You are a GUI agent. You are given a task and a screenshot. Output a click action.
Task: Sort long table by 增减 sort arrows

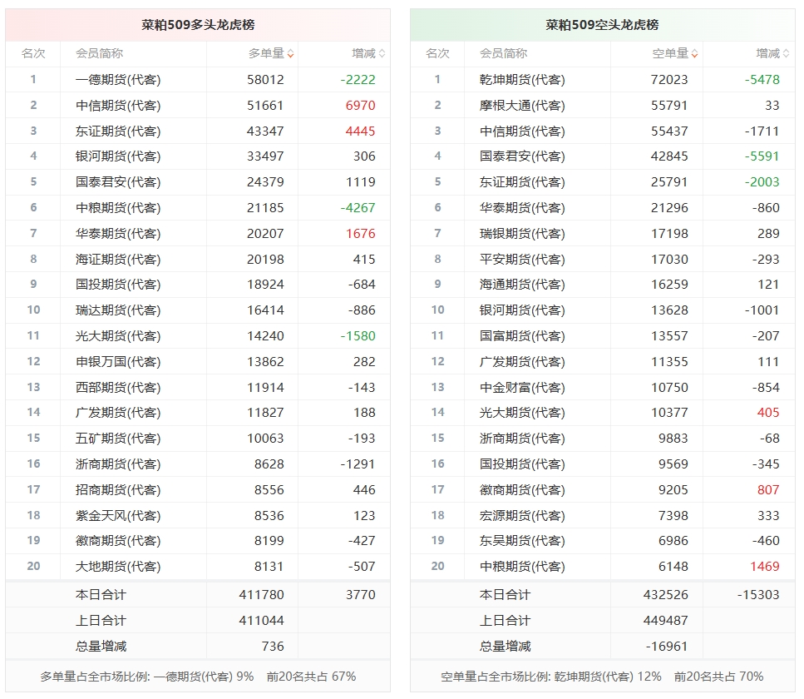pyautogui.click(x=382, y=53)
